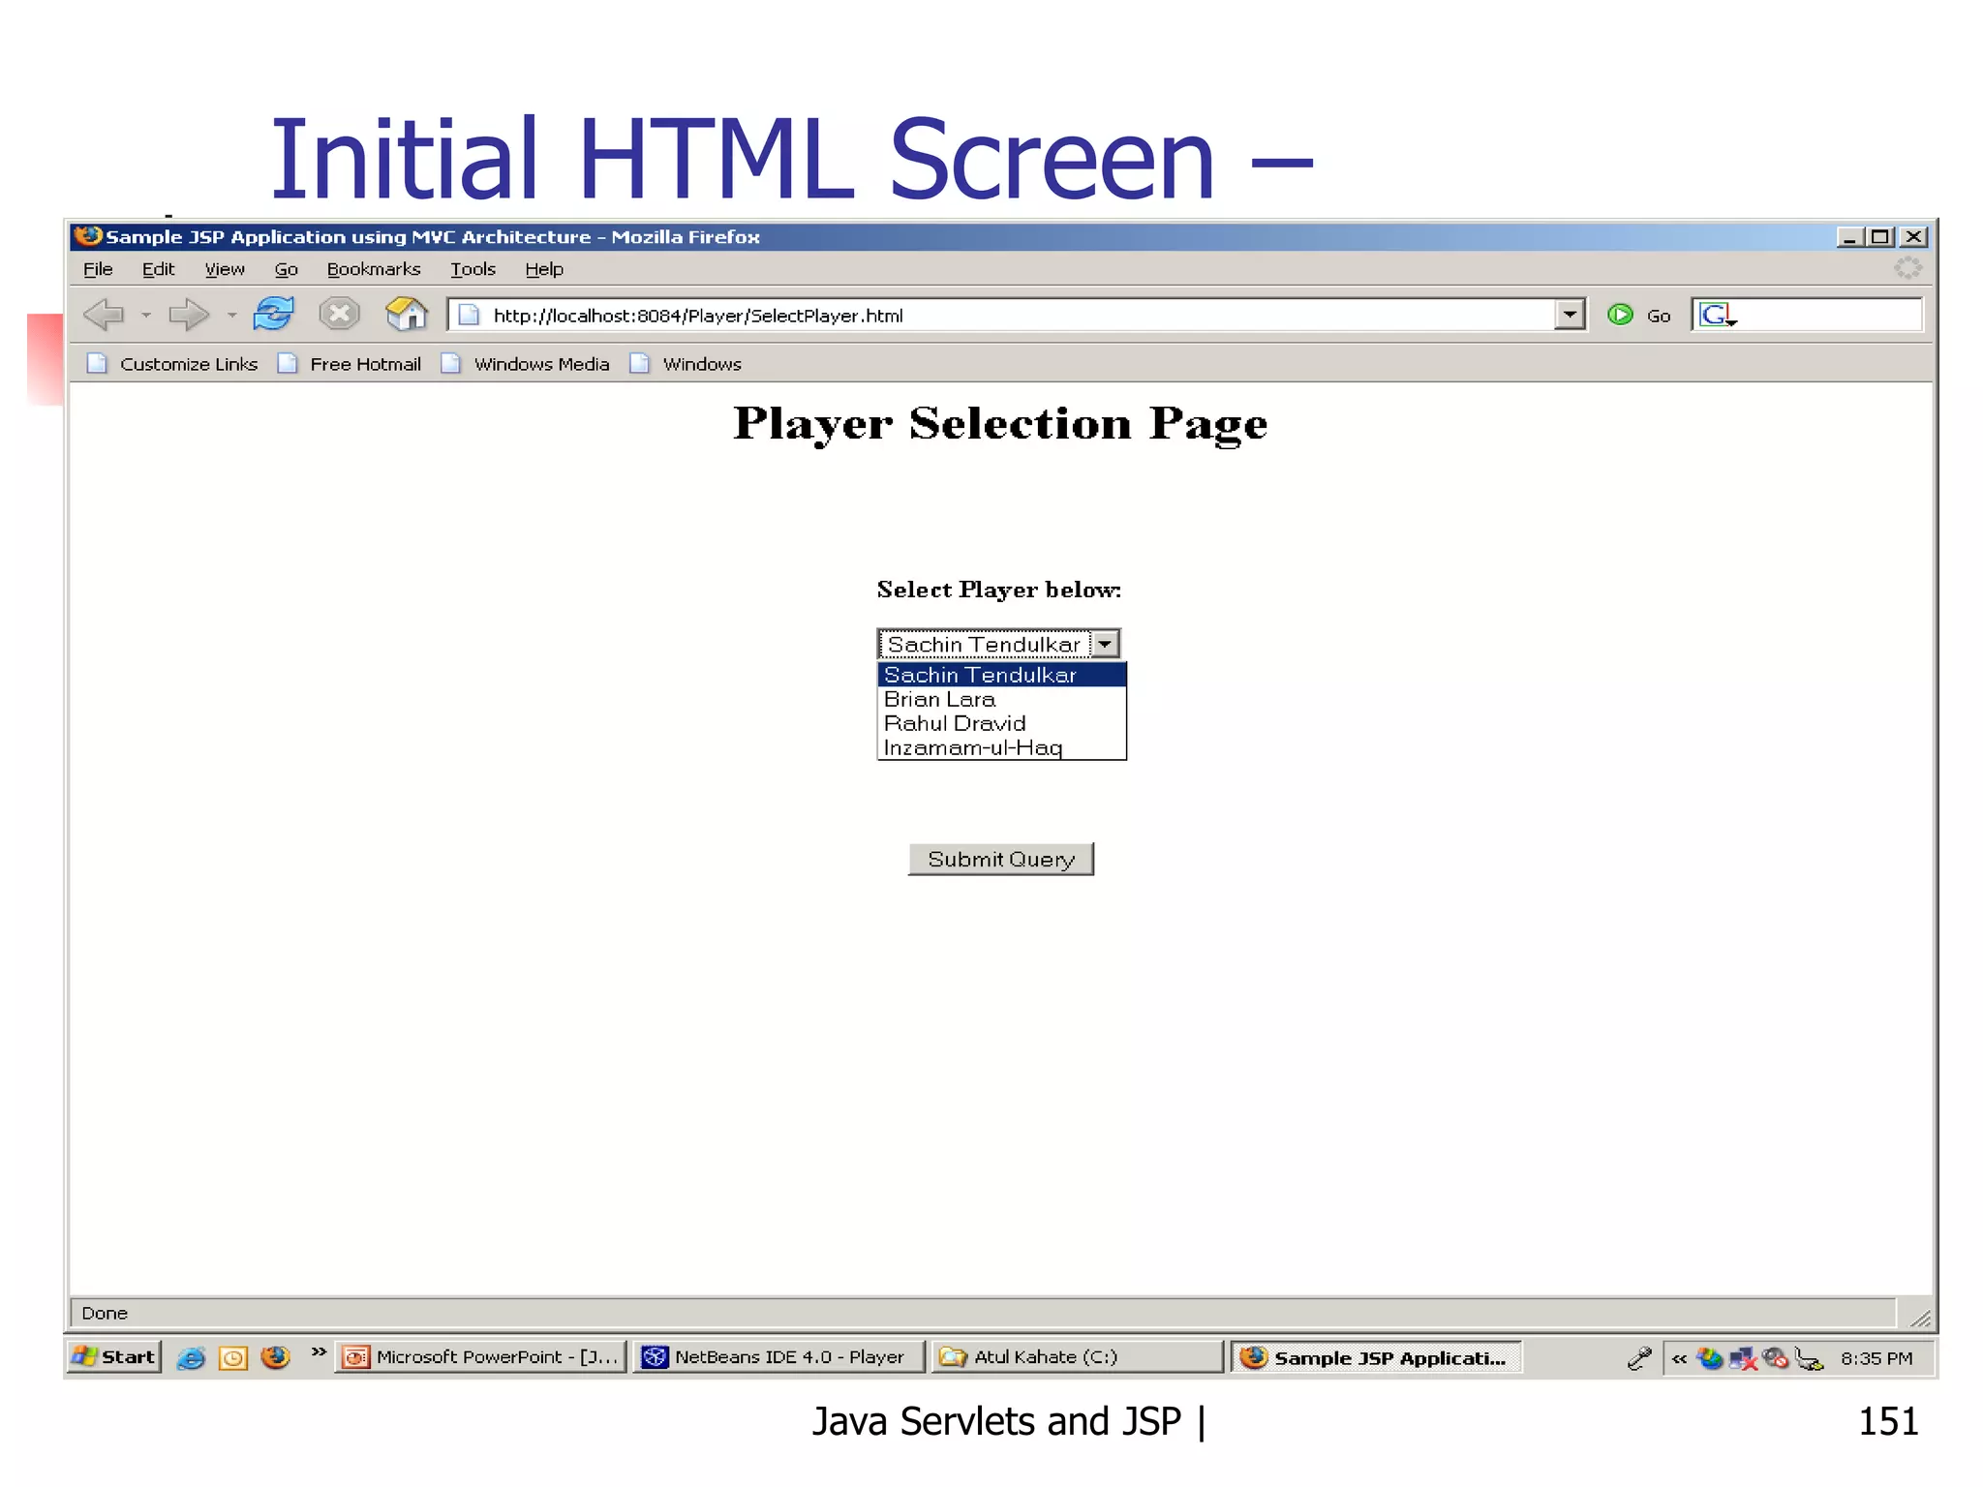The width and height of the screenshot is (1983, 1487).
Task: Switch to Microsoft PowerPoint taskbar button
Action: tap(481, 1357)
